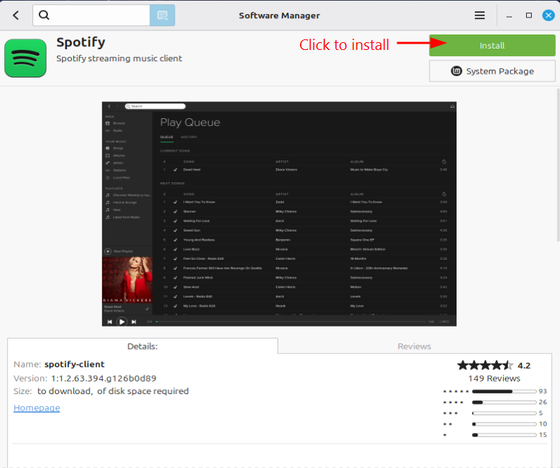Click the Software Manager window title
This screenshot has width=560, height=468.
[279, 15]
